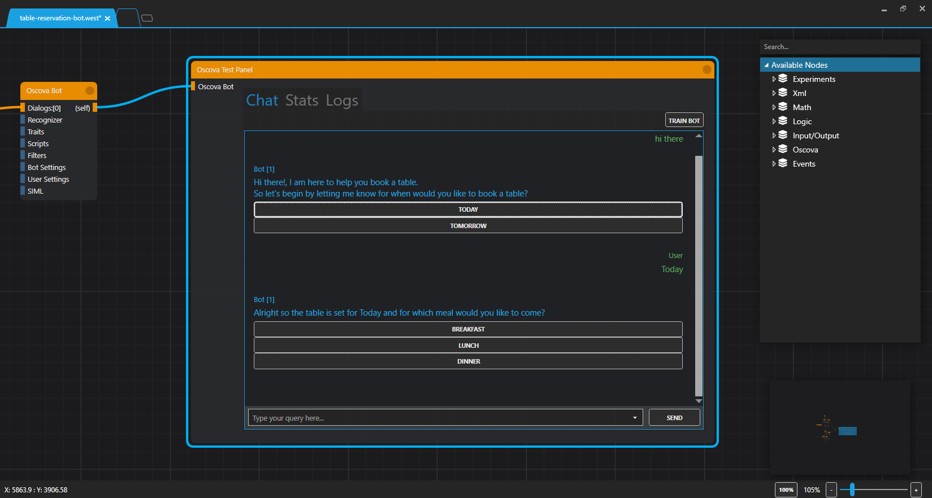
Task: Select the Experiments tree label
Action: point(814,79)
